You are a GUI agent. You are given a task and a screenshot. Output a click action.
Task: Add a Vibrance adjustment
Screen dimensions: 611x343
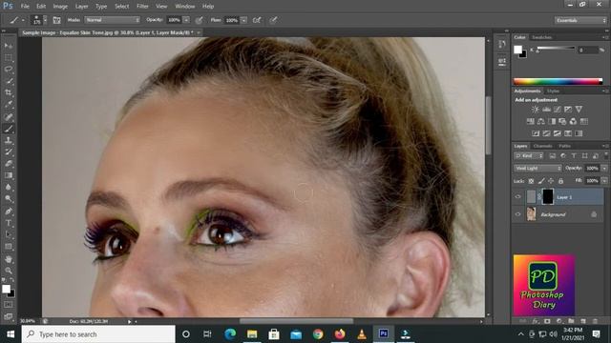[x=579, y=110]
